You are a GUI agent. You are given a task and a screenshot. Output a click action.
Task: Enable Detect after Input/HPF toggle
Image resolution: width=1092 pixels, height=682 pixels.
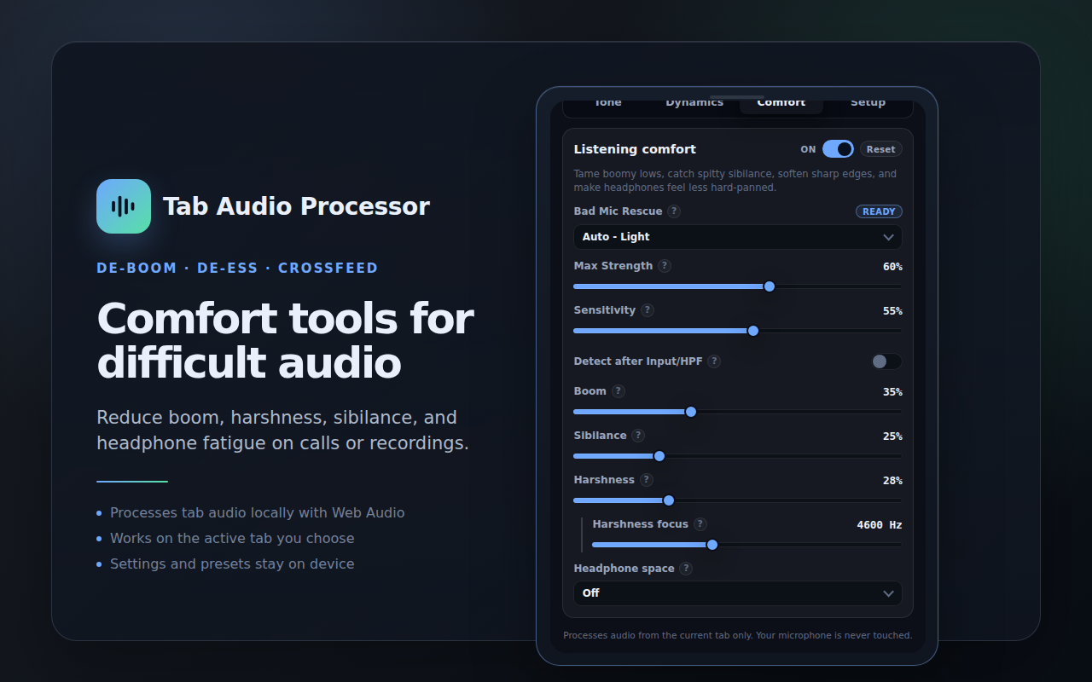click(x=886, y=361)
